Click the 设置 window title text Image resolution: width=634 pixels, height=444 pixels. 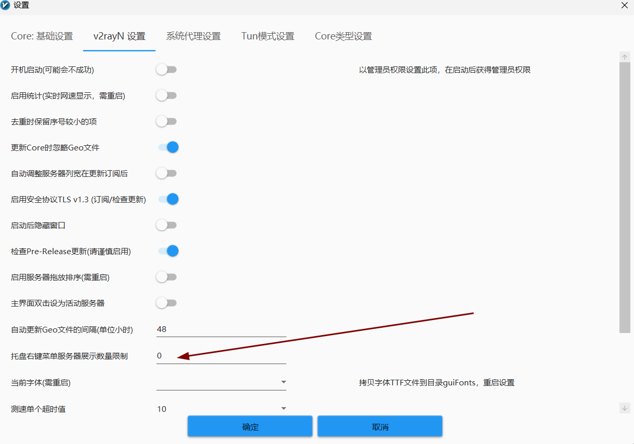[x=21, y=6]
